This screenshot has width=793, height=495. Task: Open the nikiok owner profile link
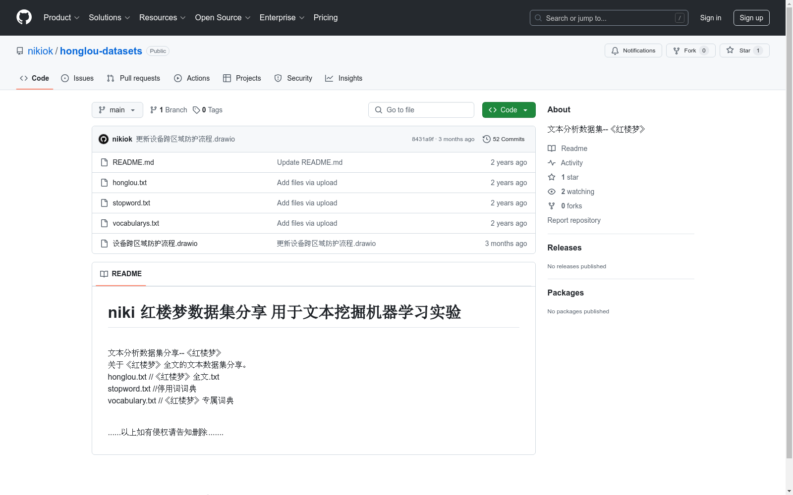pyautogui.click(x=40, y=51)
